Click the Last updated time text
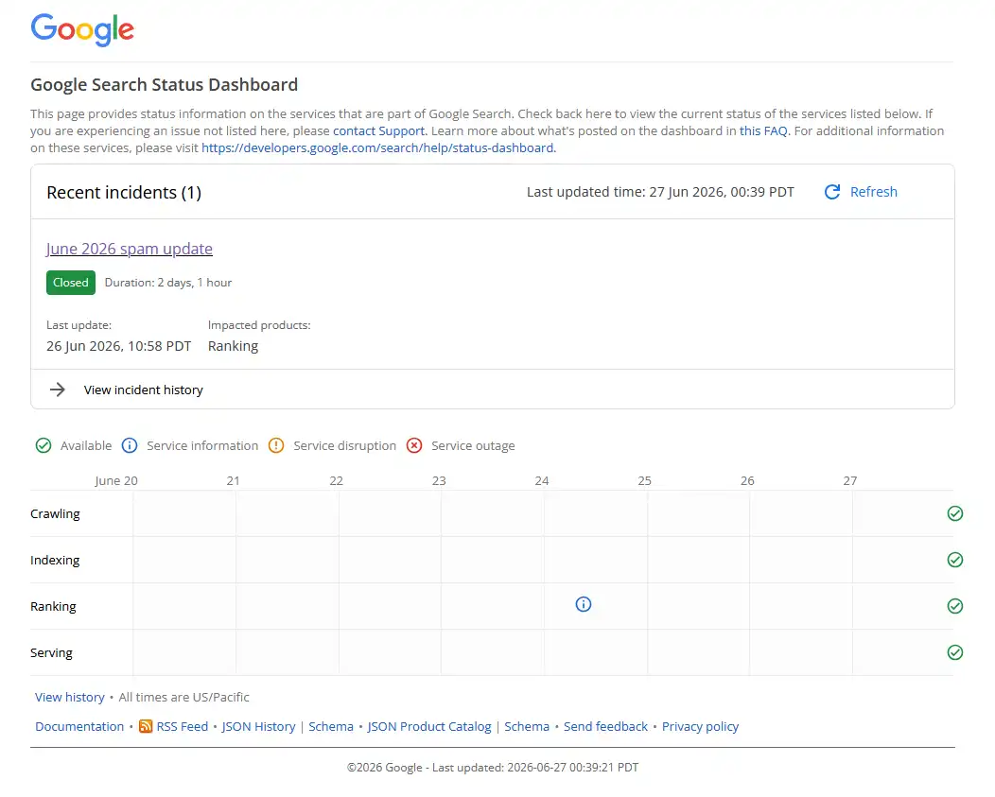Viewport: 995px width, 797px height. [x=660, y=192]
